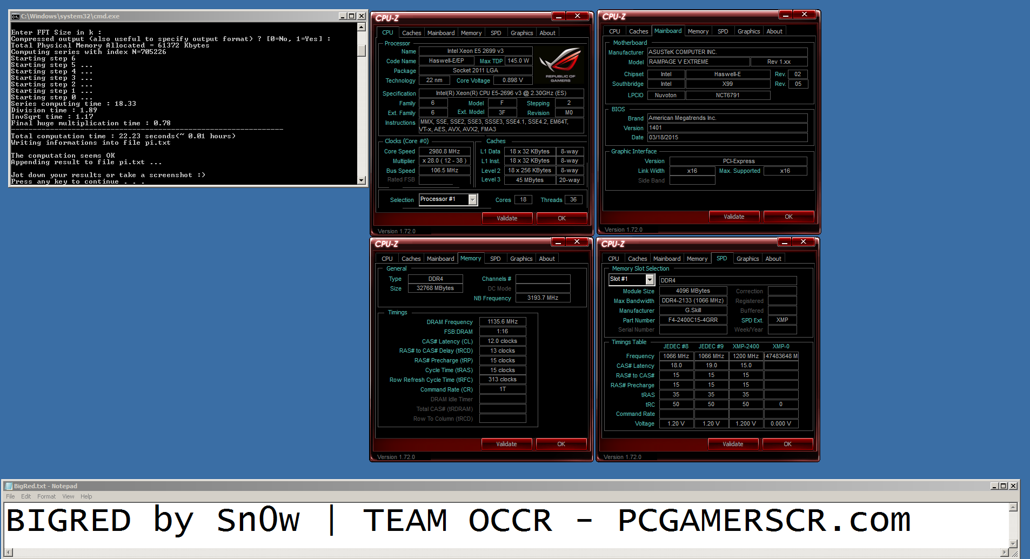Open Notepad View menu
This screenshot has width=1030, height=559.
pyautogui.click(x=68, y=496)
